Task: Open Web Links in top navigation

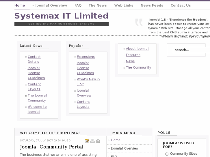Action: point(124,5)
